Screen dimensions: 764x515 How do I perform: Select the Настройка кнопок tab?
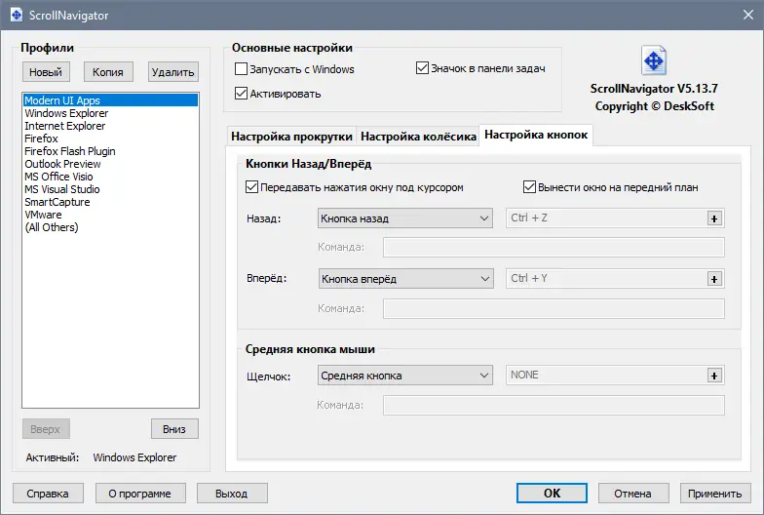click(536, 135)
